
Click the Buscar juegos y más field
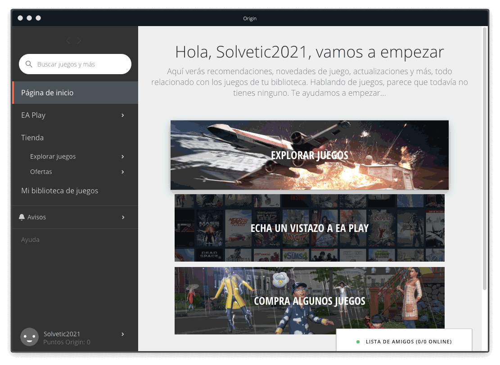tap(75, 64)
